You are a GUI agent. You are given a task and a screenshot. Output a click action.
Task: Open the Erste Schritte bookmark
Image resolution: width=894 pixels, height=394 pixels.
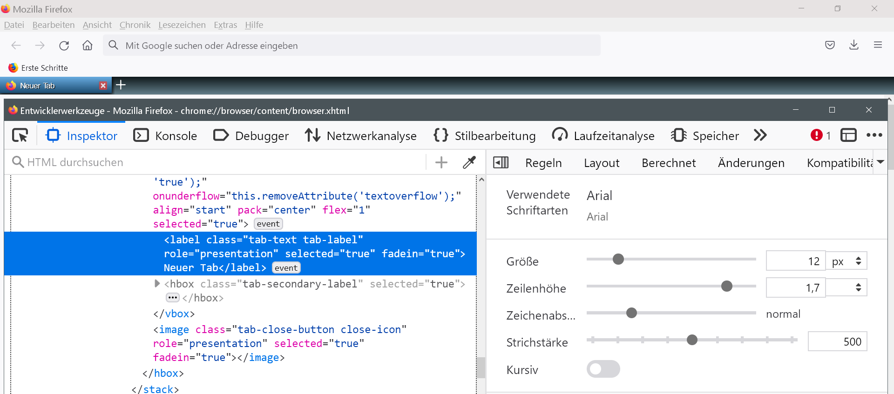[38, 68]
